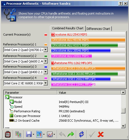Open Reference Processor 4 dropdown (X6800)
Image resolution: width=129 pixels, height=140 pixels.
46,83
